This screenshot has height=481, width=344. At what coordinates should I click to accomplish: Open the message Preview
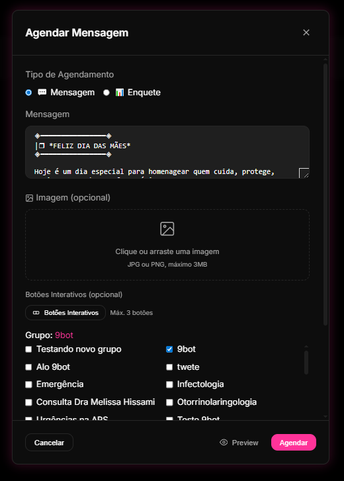[239, 443]
